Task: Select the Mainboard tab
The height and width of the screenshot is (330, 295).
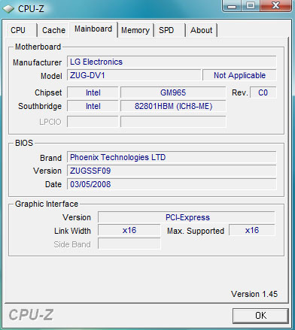Action: pyautogui.click(x=93, y=29)
